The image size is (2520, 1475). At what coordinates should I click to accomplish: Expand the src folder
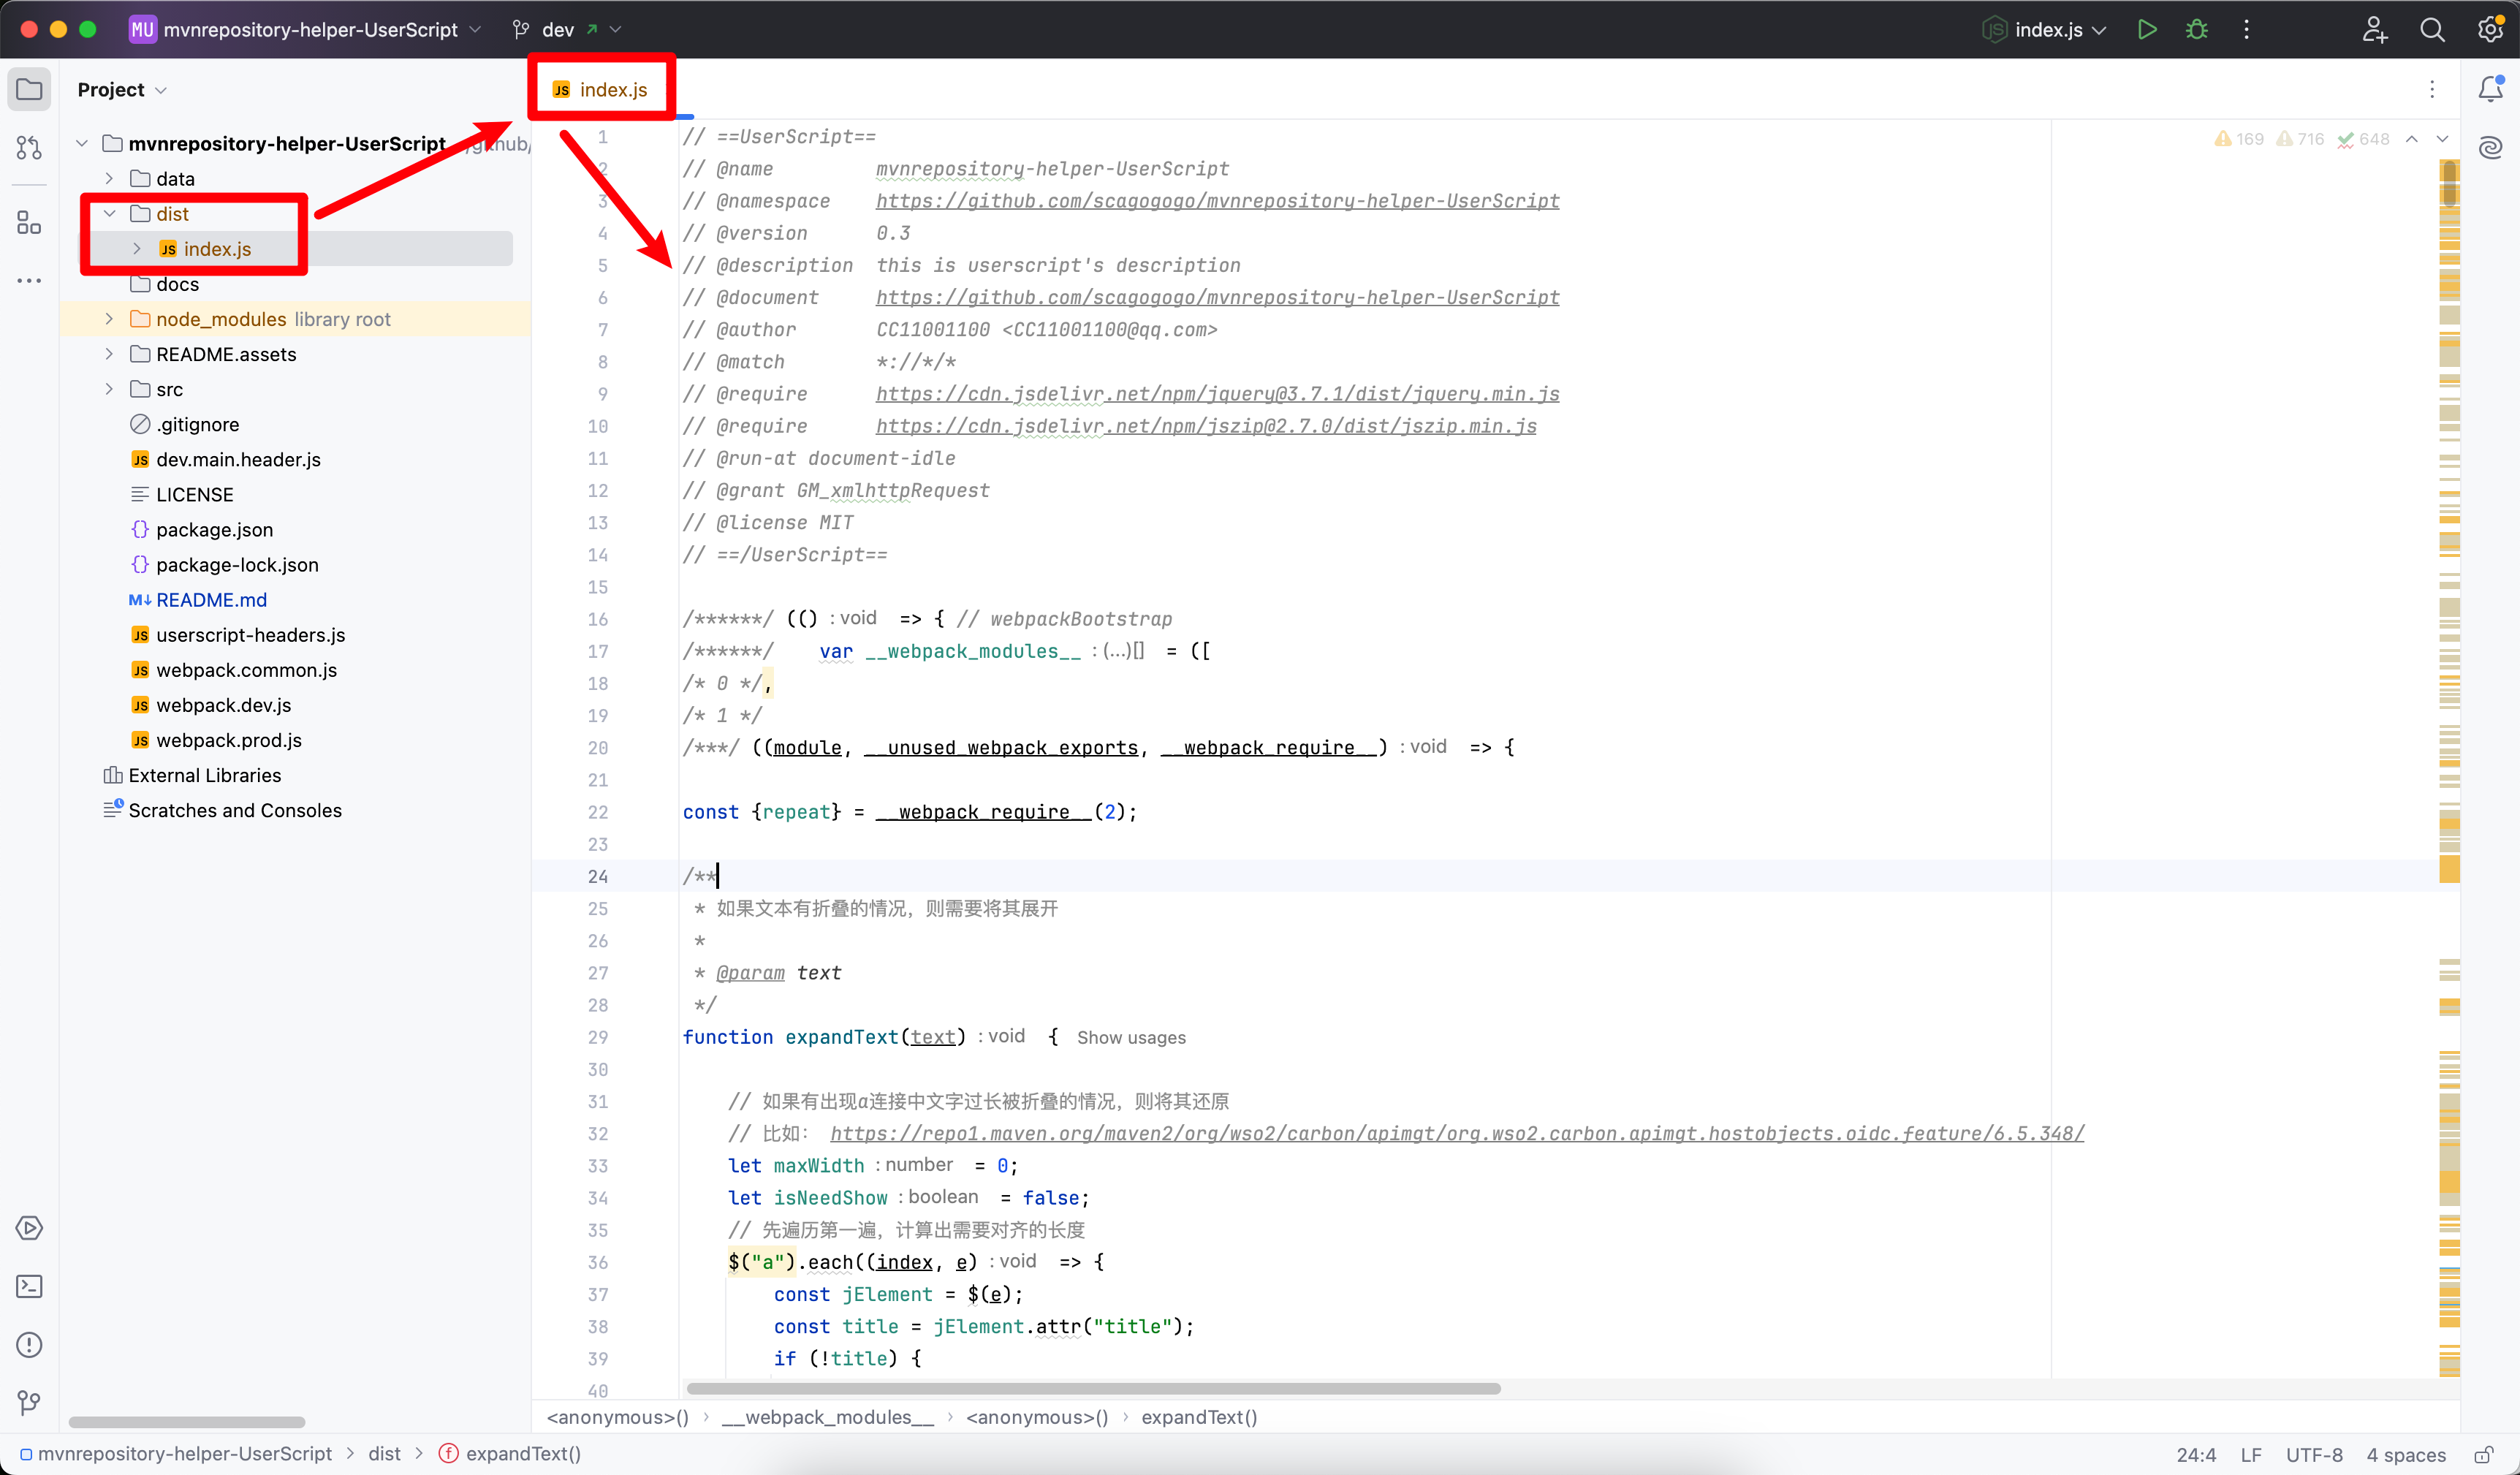point(110,389)
